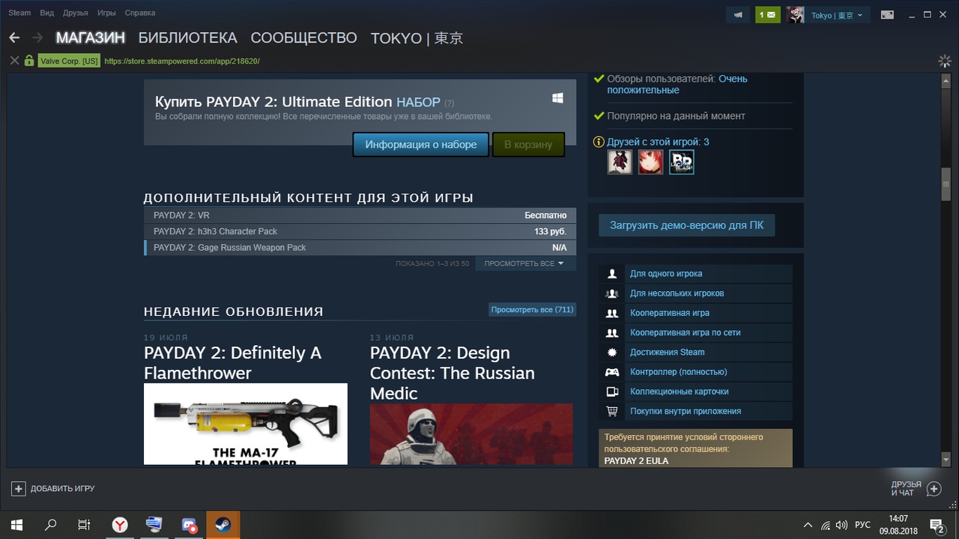This screenshot has height=539, width=959.
Task: Click the store URL address text
Action: tap(182, 61)
